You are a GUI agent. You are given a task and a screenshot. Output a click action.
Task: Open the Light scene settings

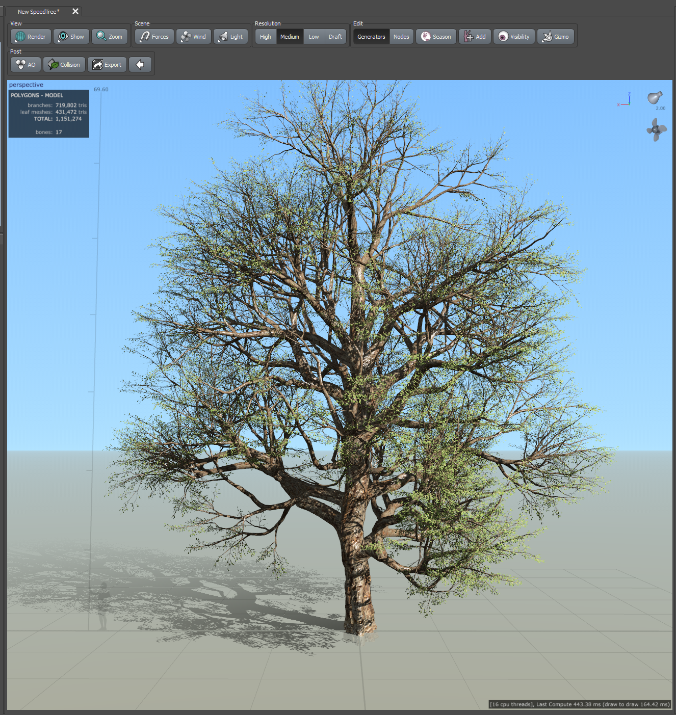click(x=231, y=37)
